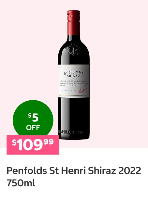Click the OFF text in green circle

33,127
